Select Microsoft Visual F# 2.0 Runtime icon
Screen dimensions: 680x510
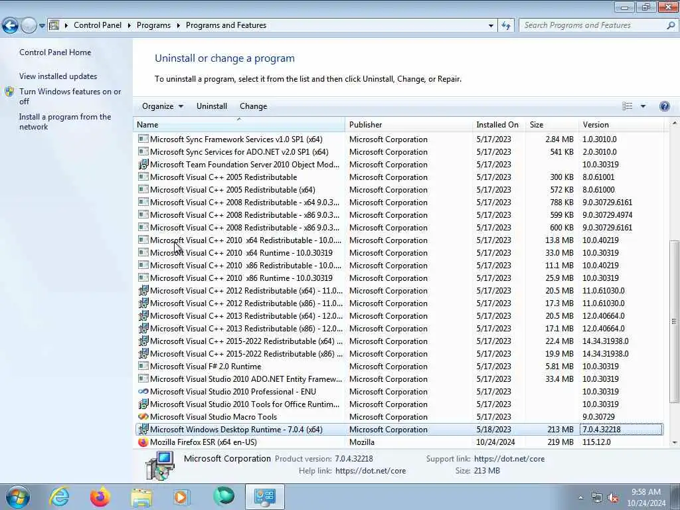pos(143,366)
